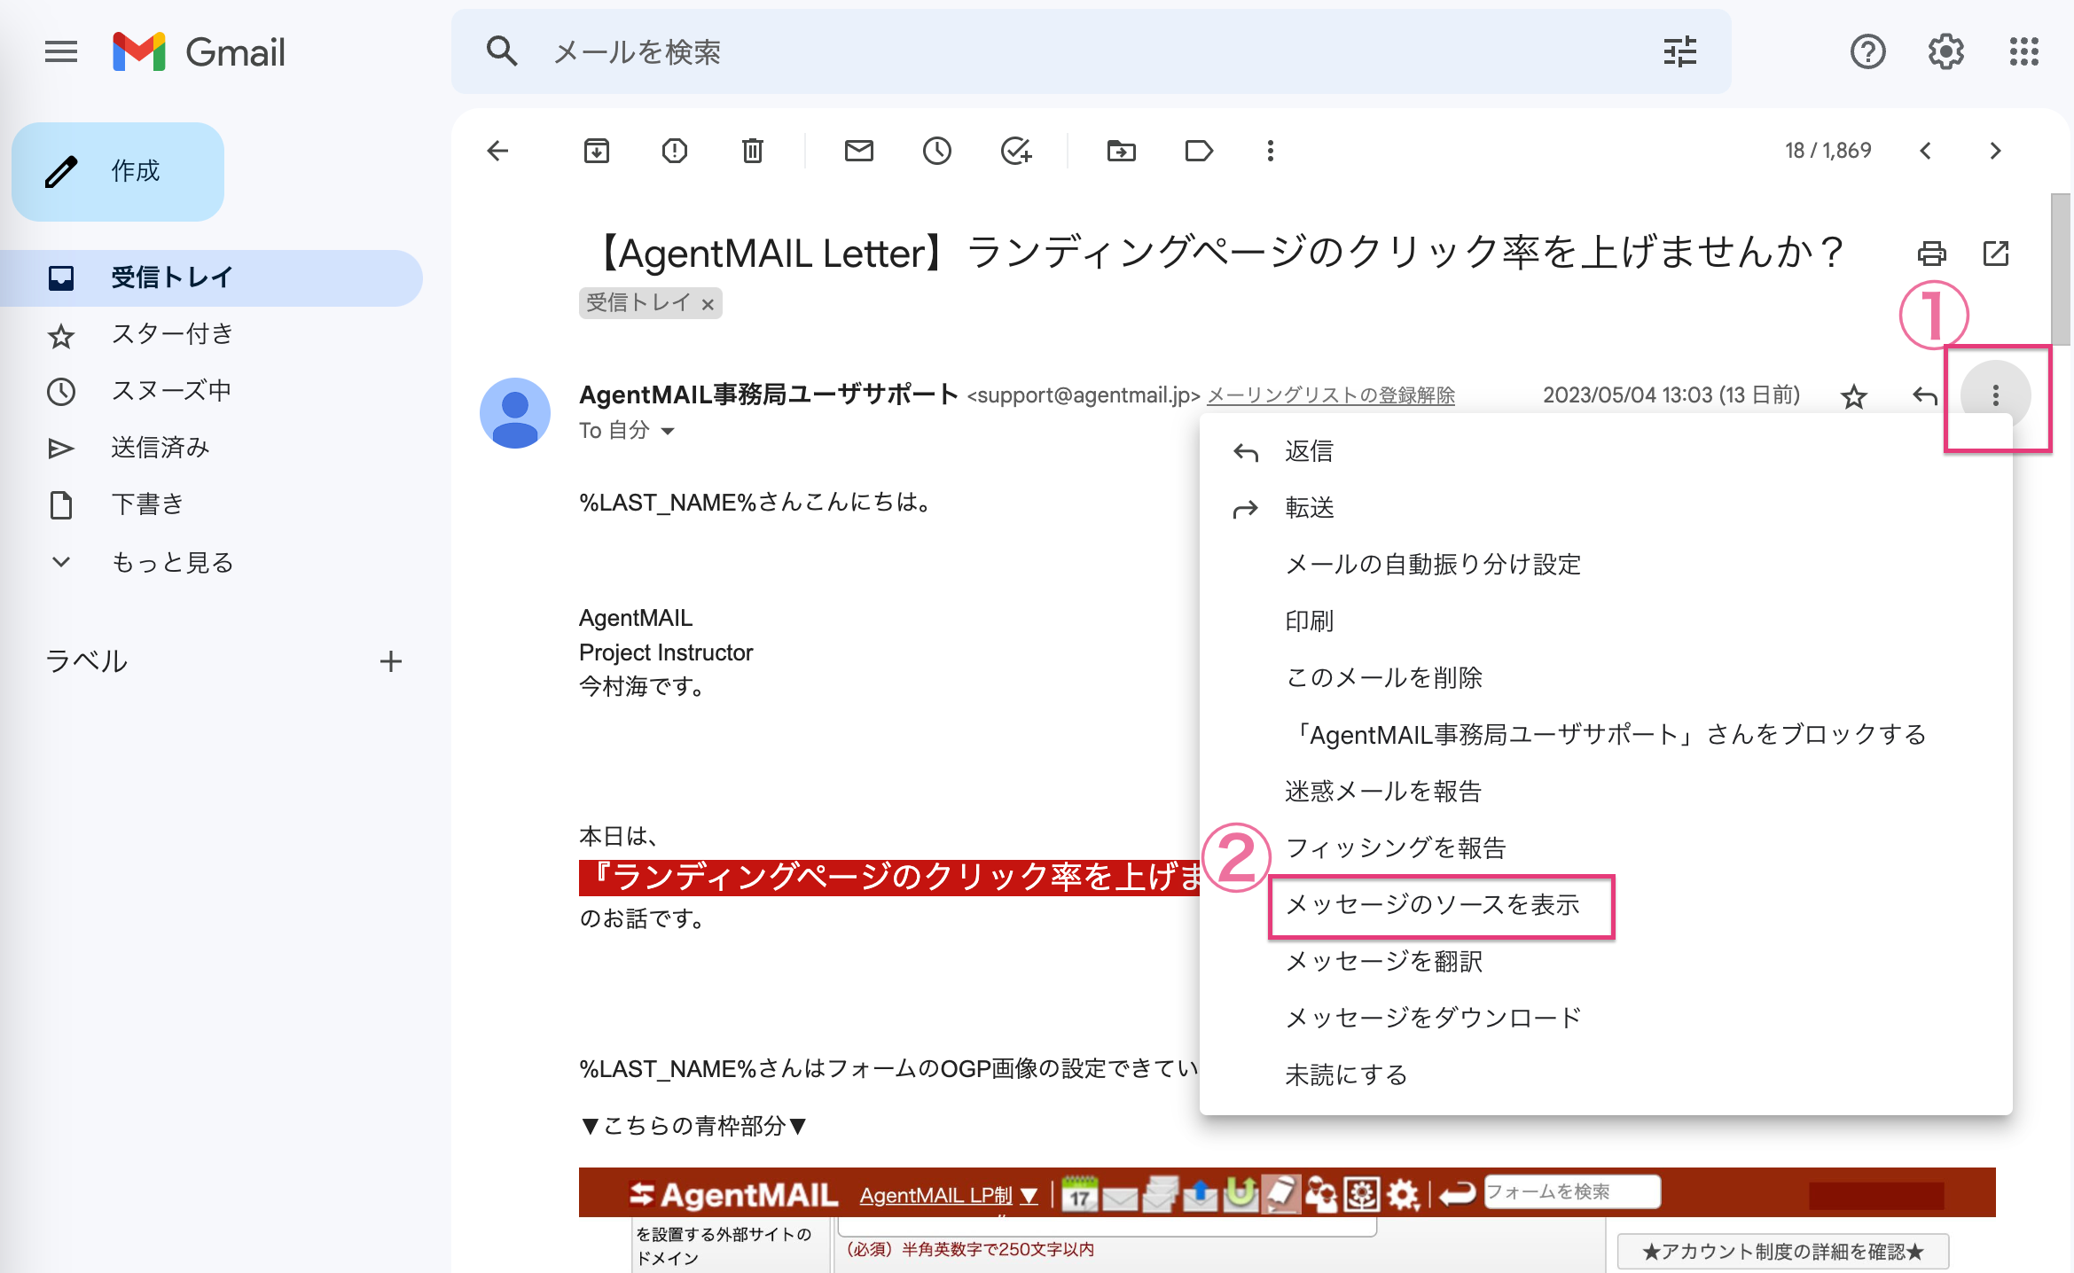Click the ラベル section heading

tap(87, 661)
